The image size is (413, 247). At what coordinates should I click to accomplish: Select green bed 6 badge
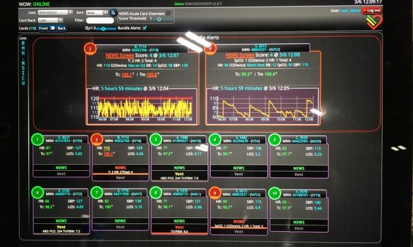(x=38, y=192)
